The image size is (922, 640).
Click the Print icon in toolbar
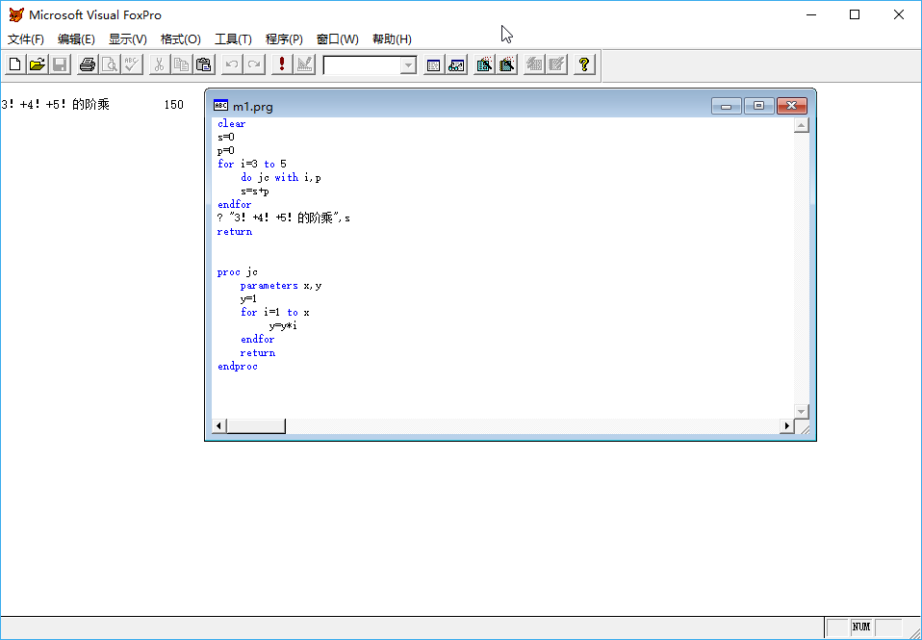[88, 64]
